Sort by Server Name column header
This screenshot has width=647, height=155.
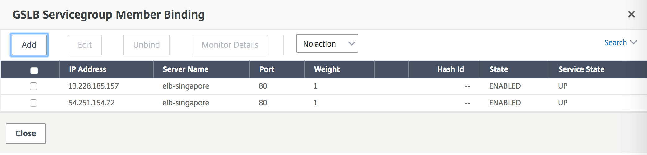pos(186,69)
